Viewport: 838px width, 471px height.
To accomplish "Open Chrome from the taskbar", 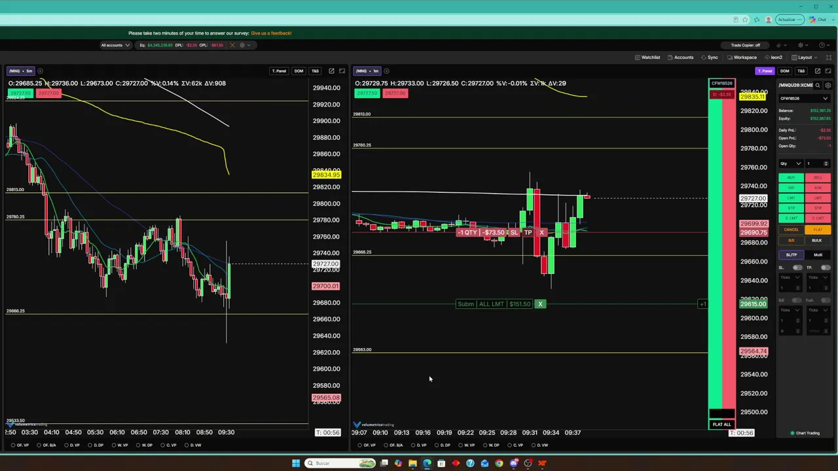I will tap(499, 463).
